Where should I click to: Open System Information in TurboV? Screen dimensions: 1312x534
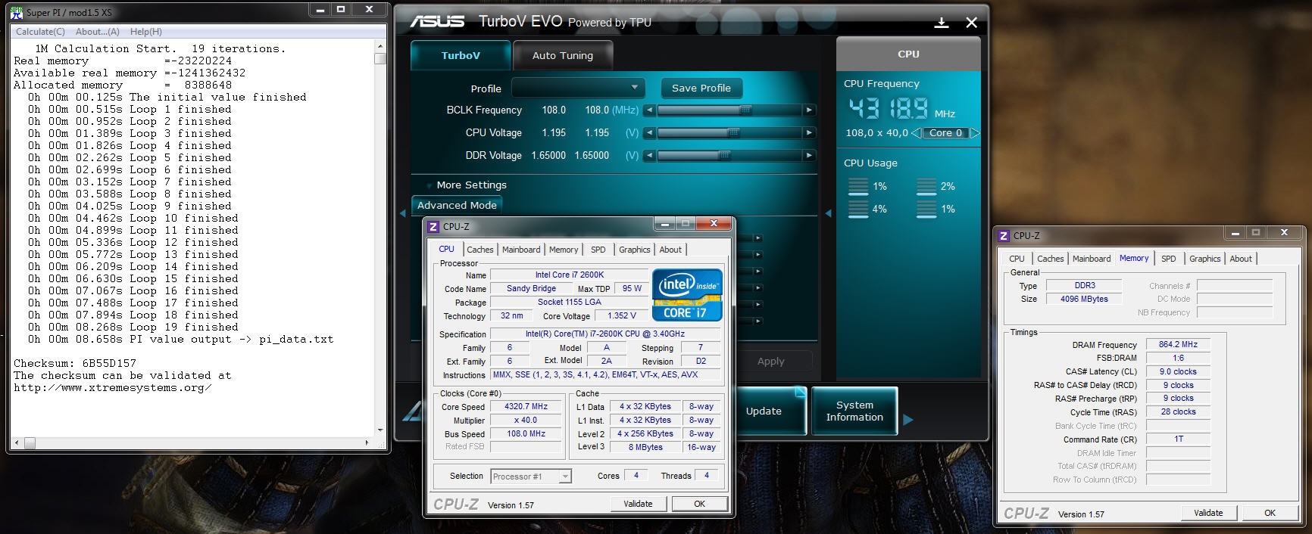(854, 411)
